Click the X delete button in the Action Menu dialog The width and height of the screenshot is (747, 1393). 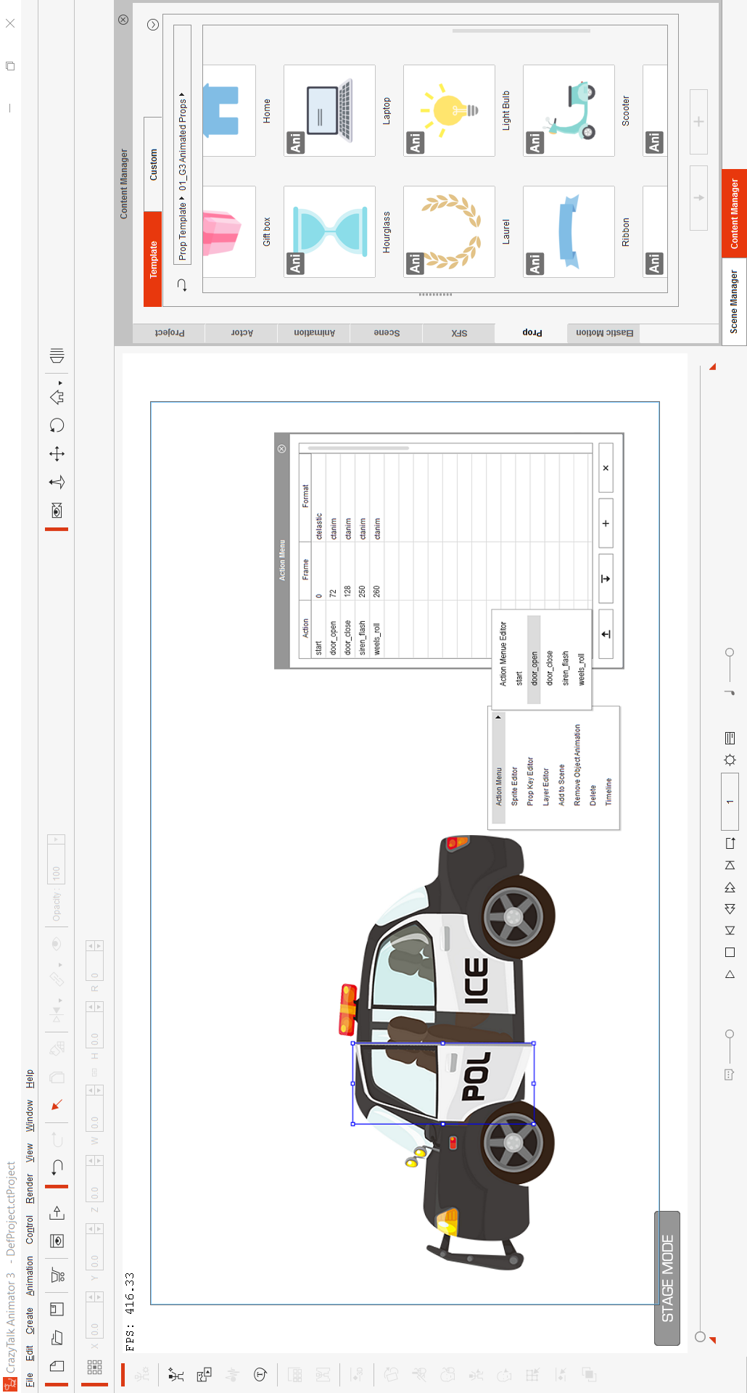[x=606, y=468]
